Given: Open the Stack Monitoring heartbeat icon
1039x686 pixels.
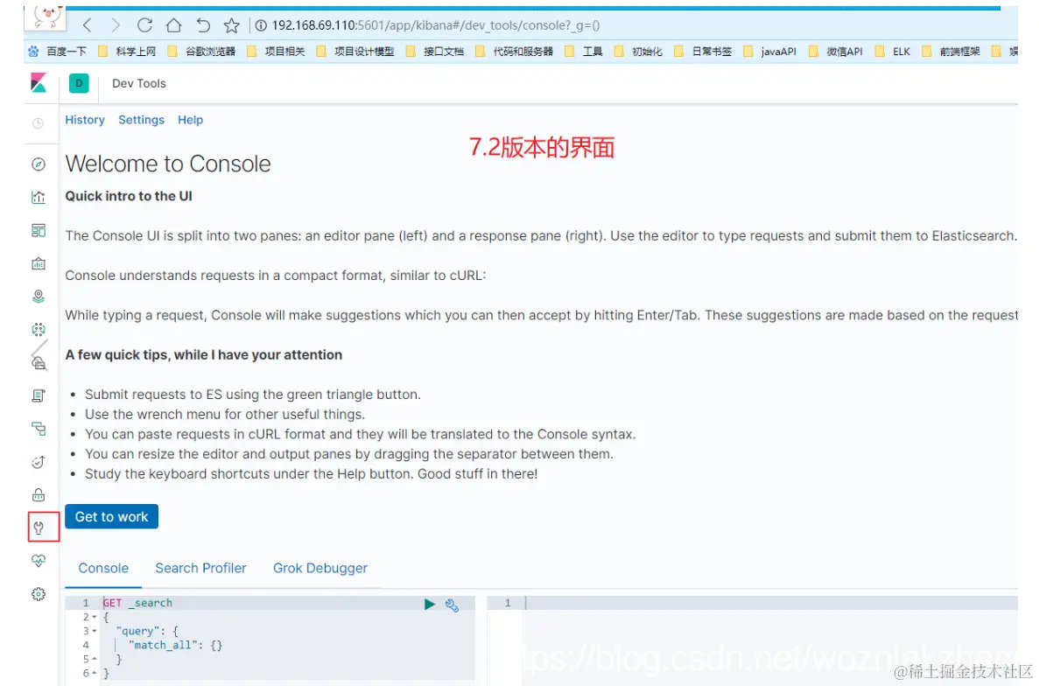Looking at the screenshot, I should point(39,561).
